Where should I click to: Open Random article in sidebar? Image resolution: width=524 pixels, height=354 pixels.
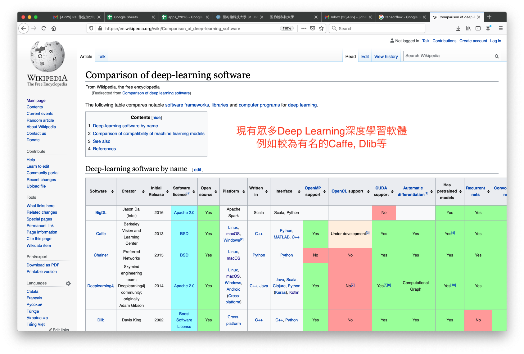(x=40, y=120)
